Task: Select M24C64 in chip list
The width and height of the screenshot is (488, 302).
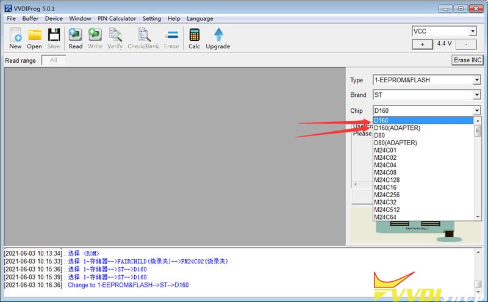Action: click(423, 217)
